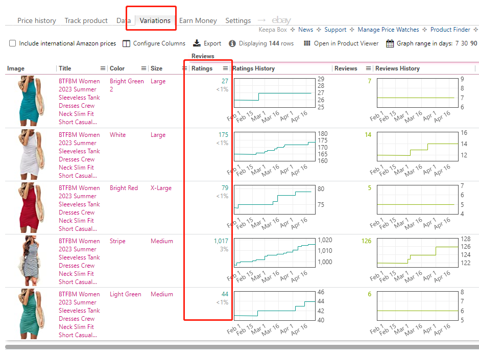479x354 pixels.
Task: Open the Ratings column filter menu
Action: pos(225,68)
